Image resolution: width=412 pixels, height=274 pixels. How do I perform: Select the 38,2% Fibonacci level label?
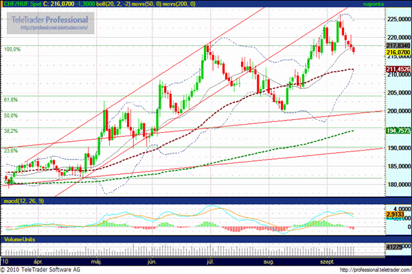[x=11, y=130]
